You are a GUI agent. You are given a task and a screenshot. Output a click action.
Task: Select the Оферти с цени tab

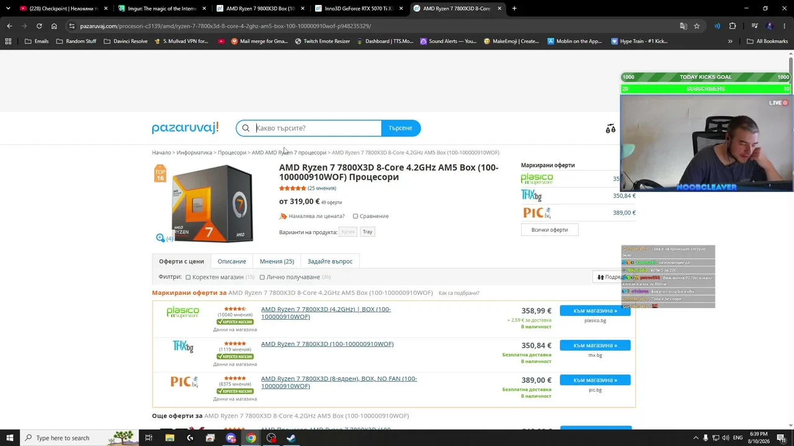click(181, 261)
